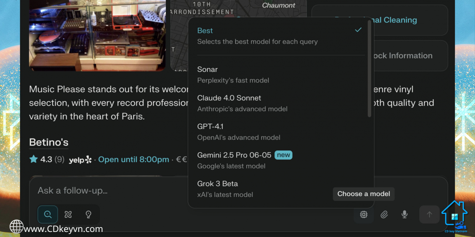Click 'Selects the best model for each query'
Viewport: 475px width, 237px height.
click(x=258, y=42)
